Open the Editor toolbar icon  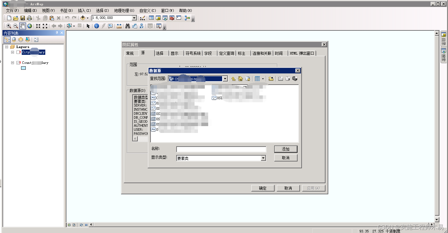pos(143,18)
